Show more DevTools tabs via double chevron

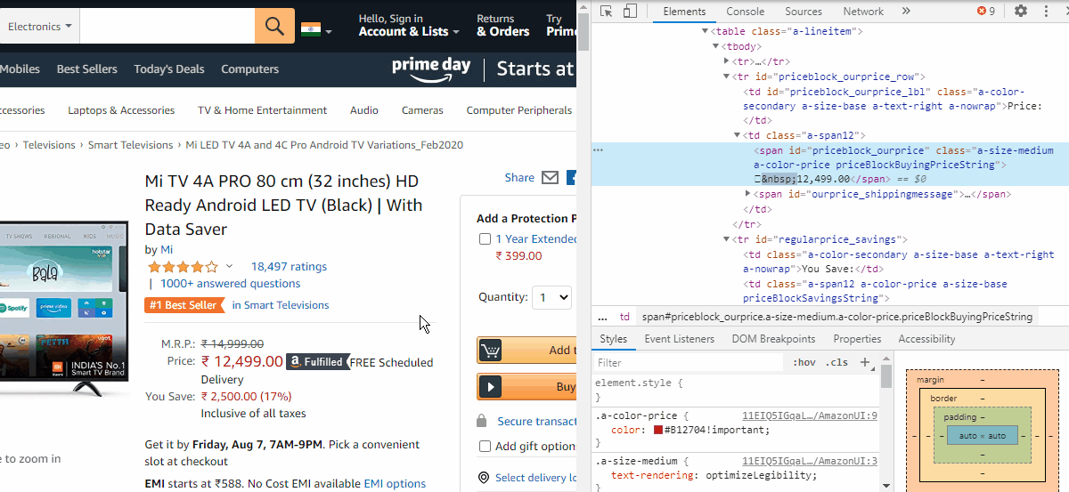click(906, 12)
